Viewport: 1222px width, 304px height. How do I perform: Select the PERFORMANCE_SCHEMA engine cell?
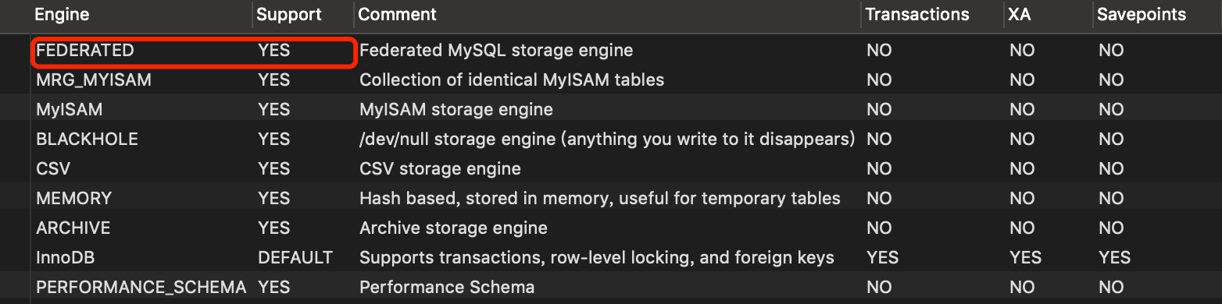[141, 287]
